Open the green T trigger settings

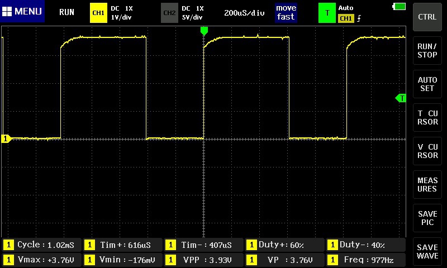327,13
